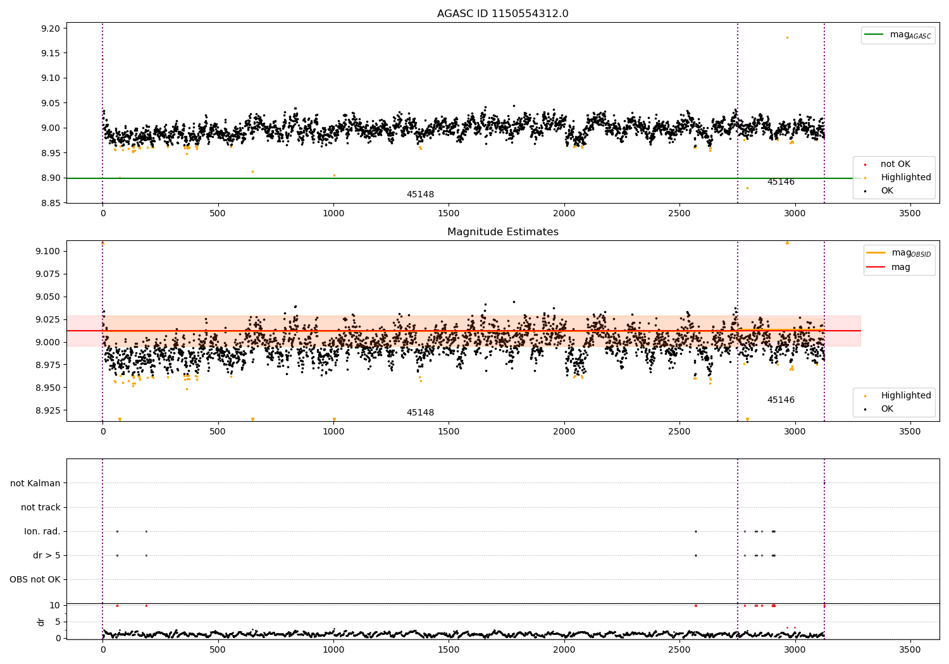Image resolution: width=949 pixels, height=664 pixels.
Task: Click the '45148' label in the Magnitude Estimates plot
Action: (x=420, y=413)
